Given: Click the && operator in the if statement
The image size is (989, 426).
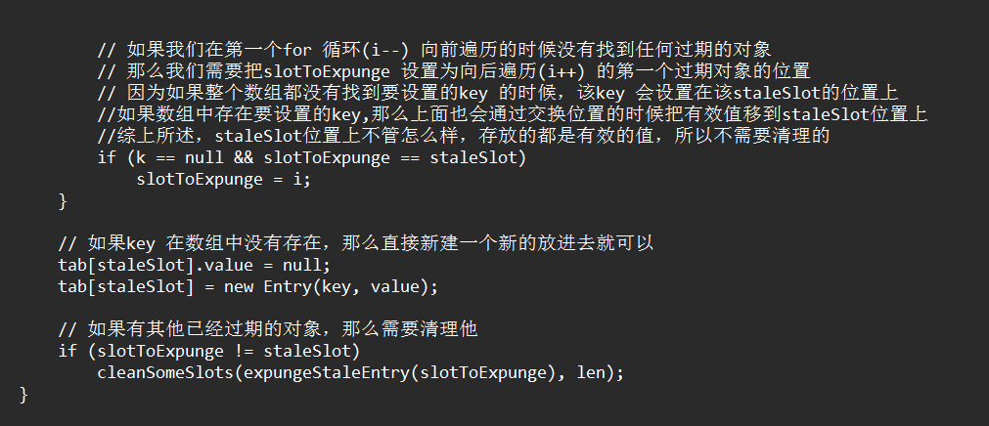Looking at the screenshot, I should pos(242,157).
